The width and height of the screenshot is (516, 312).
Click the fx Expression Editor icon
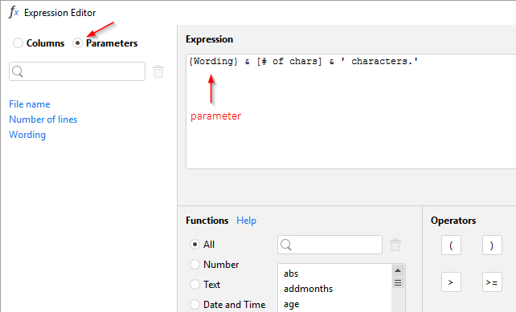coord(14,13)
